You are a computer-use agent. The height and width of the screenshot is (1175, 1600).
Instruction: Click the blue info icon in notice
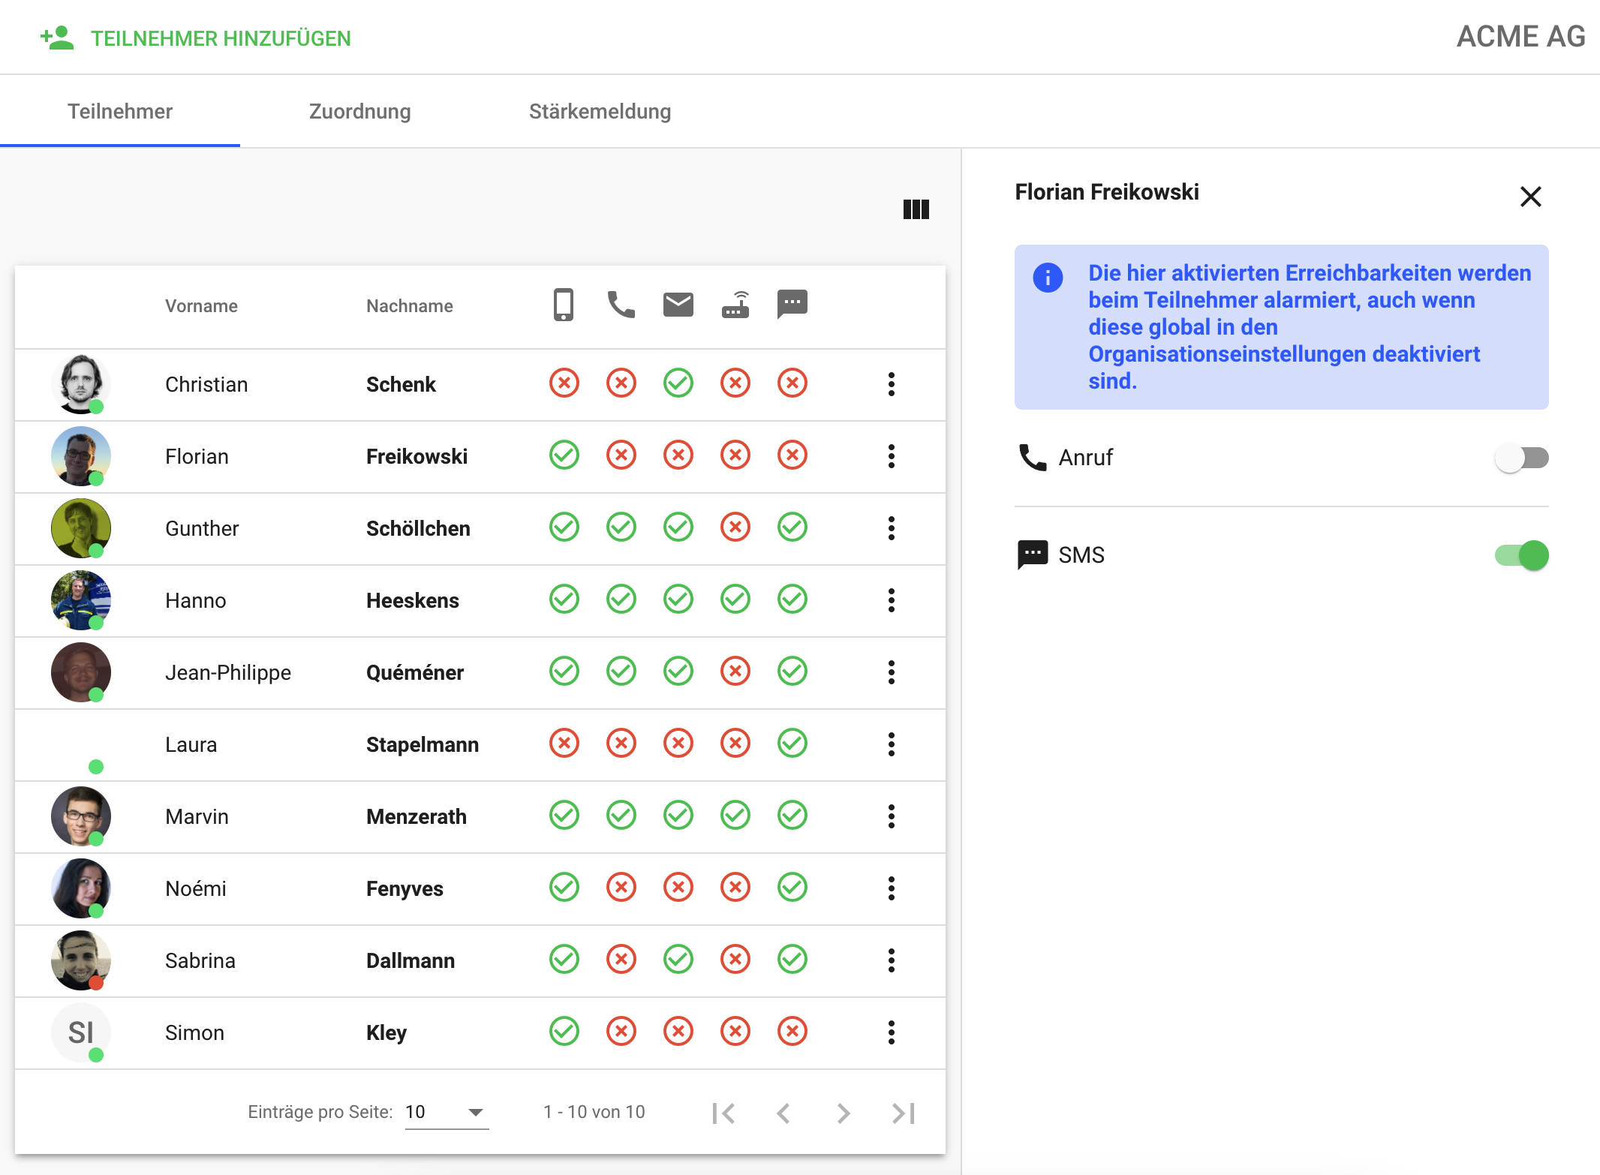click(1048, 278)
